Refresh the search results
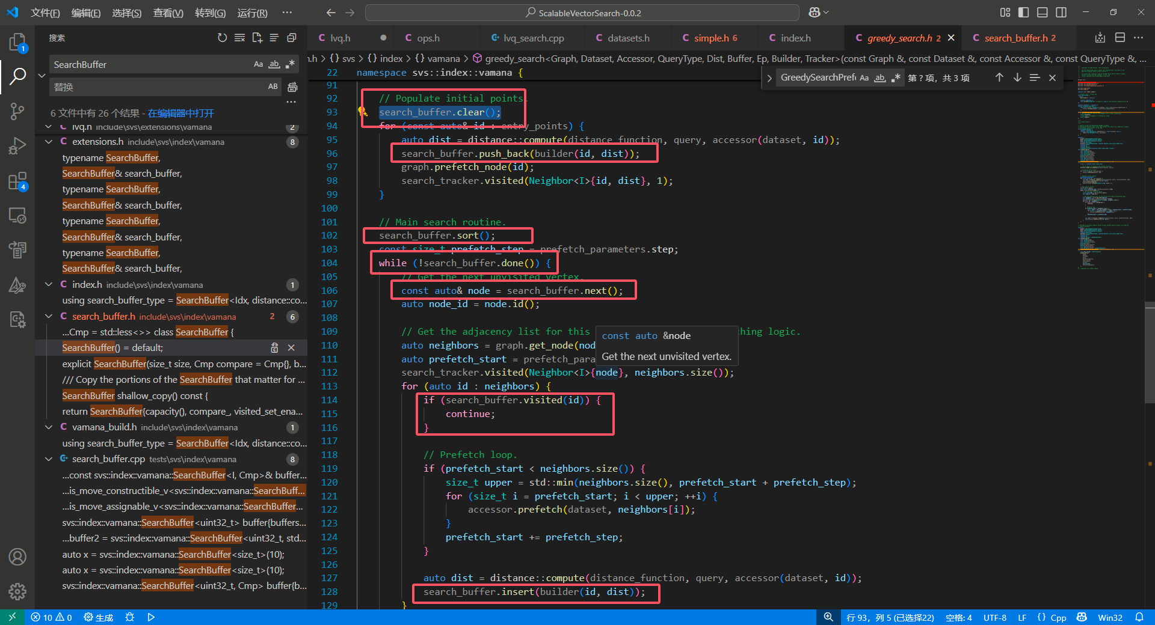Image resolution: width=1155 pixels, height=625 pixels. [222, 38]
